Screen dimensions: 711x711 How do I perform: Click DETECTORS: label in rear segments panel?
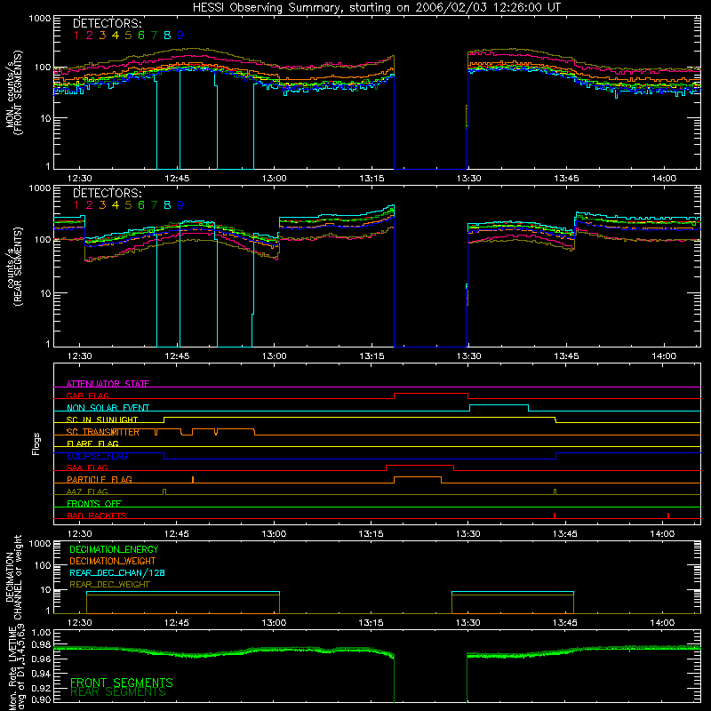click(x=108, y=193)
